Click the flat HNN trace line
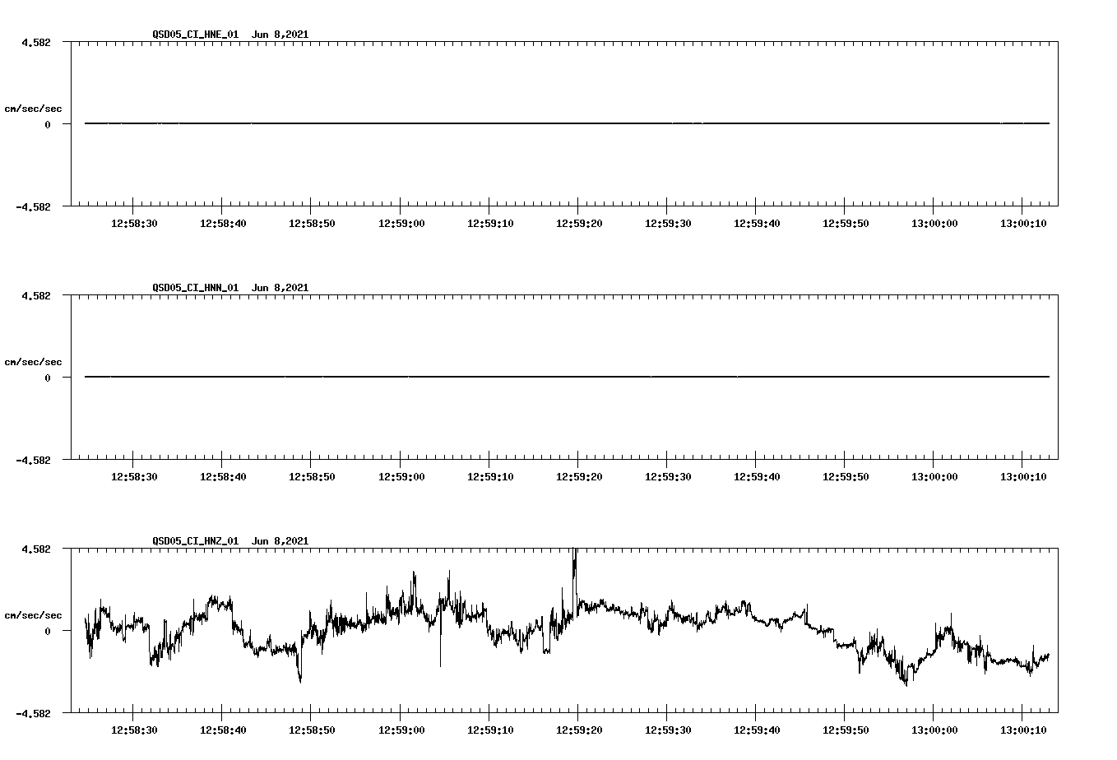The image size is (1117, 760). click(568, 377)
